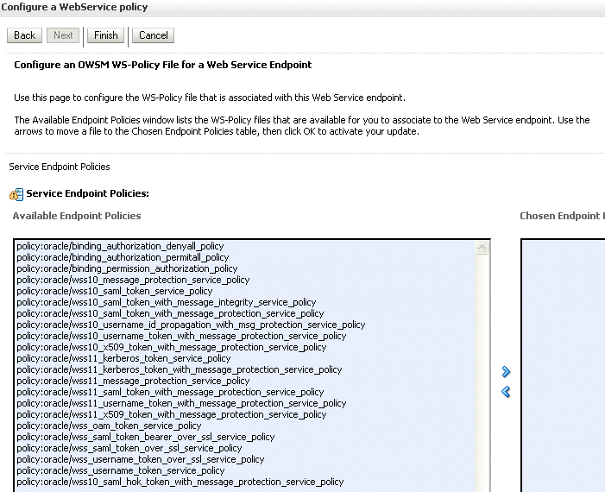Click inside the Chosen Endpoint Policies box
The width and height of the screenshot is (605, 492).
(x=563, y=365)
